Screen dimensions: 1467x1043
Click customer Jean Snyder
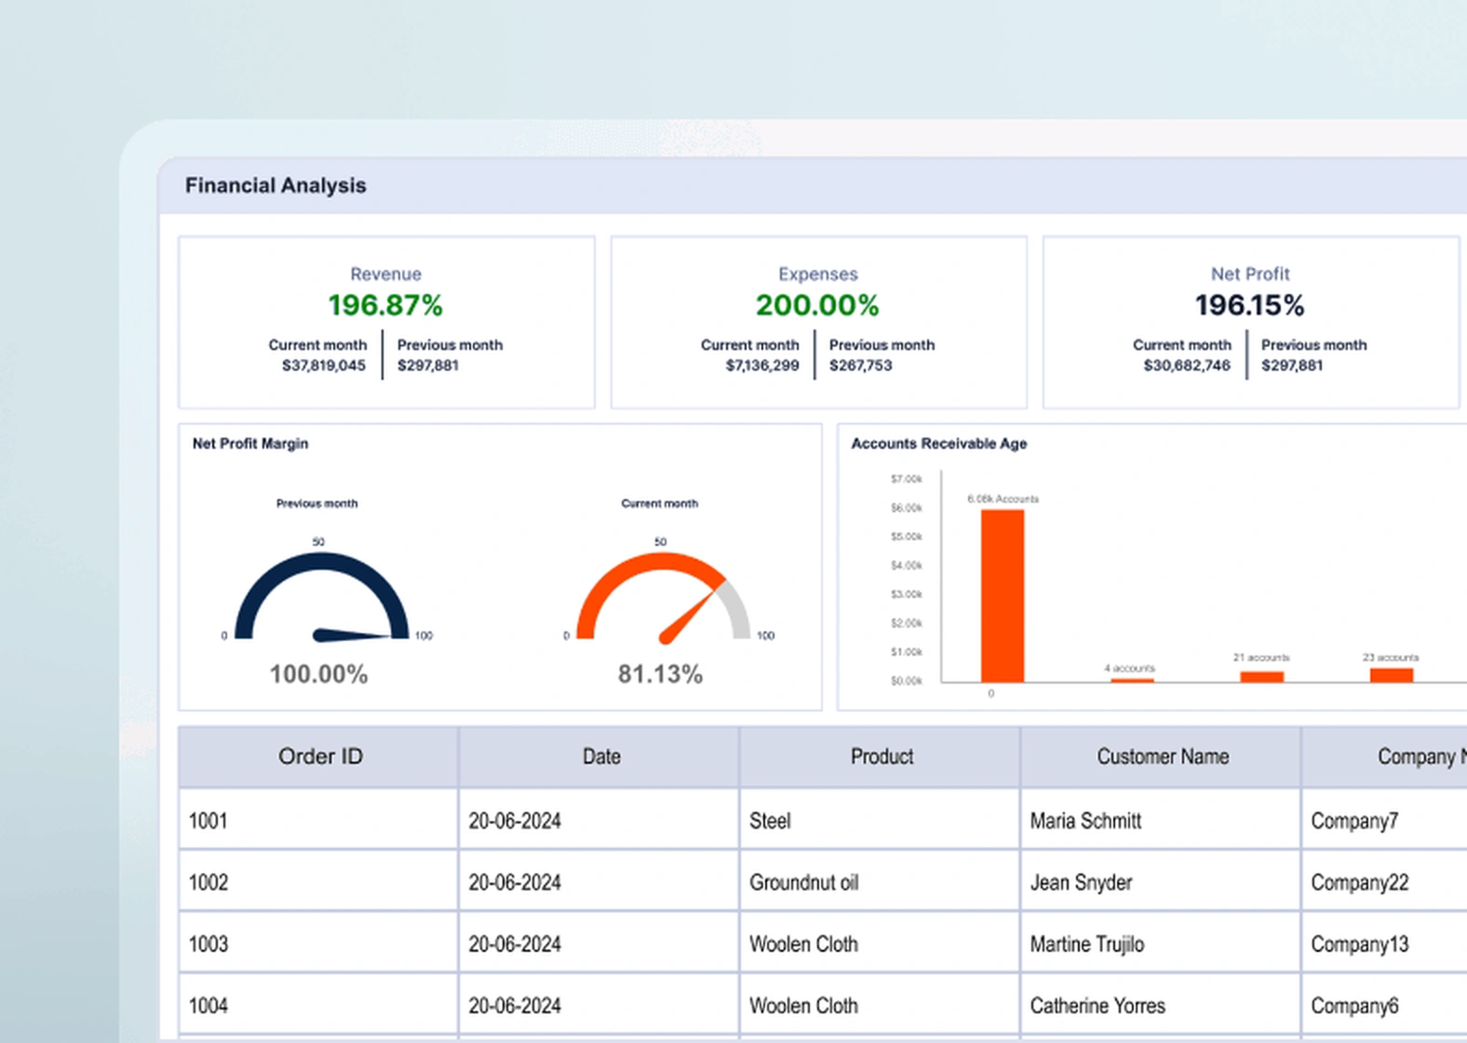coord(1162,882)
